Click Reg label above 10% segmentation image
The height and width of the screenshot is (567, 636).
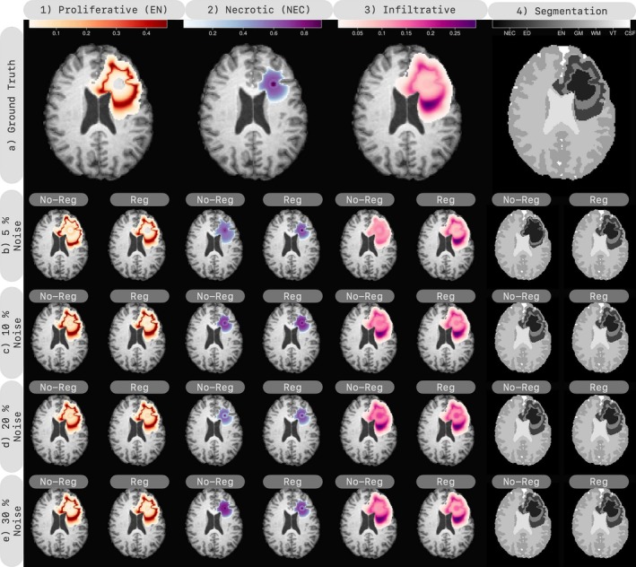tap(598, 296)
